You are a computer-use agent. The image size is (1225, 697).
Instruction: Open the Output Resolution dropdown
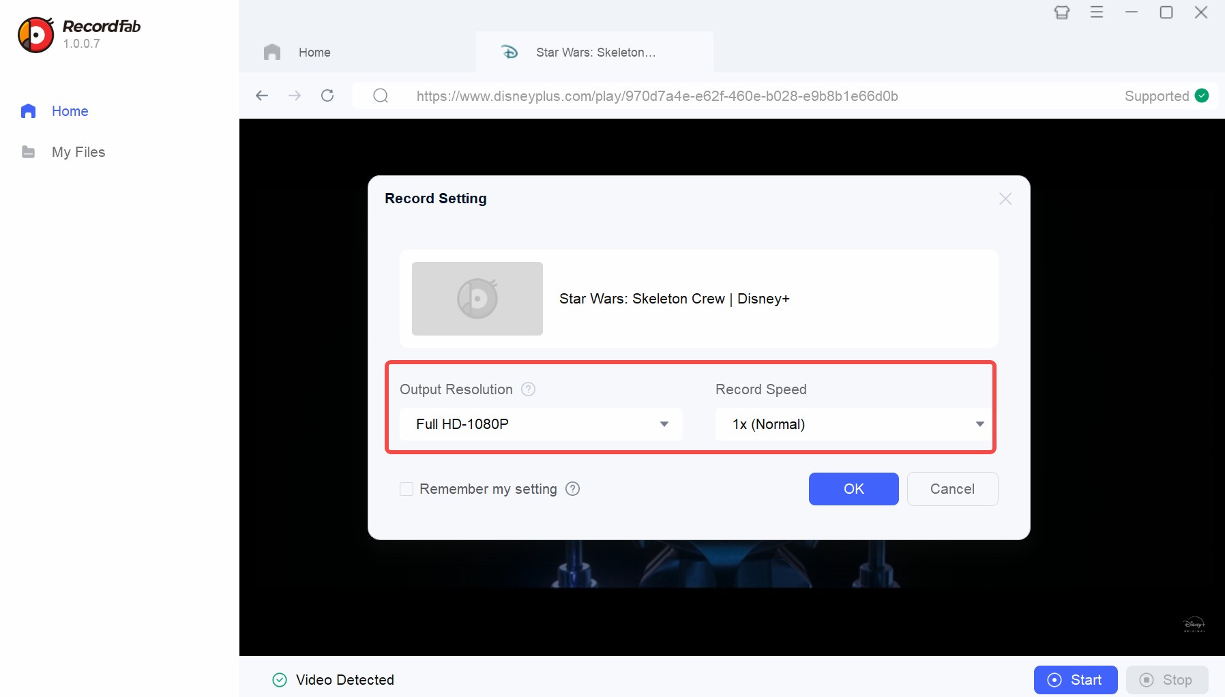(541, 424)
